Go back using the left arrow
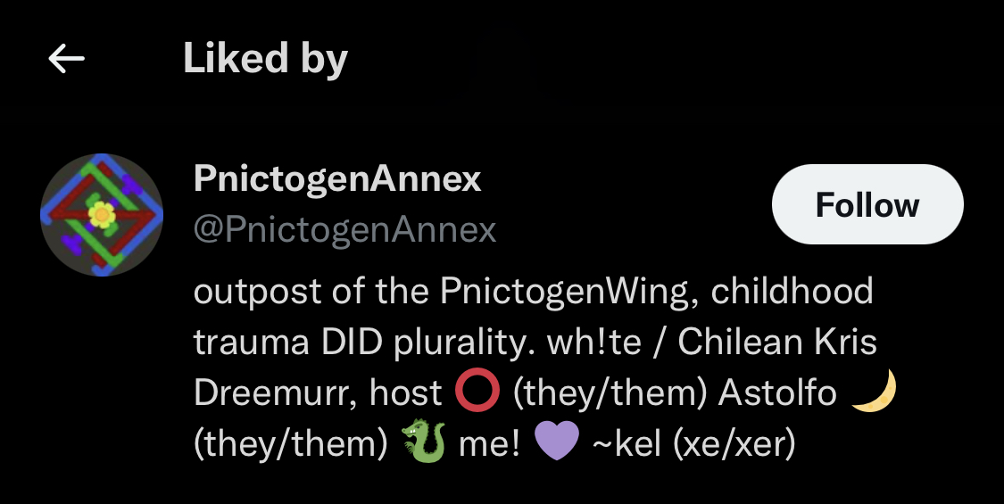1004x504 pixels. tap(67, 58)
